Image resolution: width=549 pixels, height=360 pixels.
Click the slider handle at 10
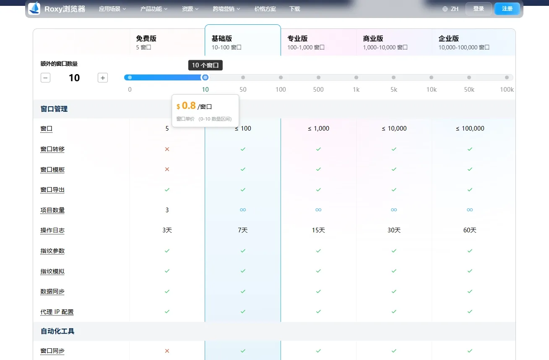[x=205, y=77]
